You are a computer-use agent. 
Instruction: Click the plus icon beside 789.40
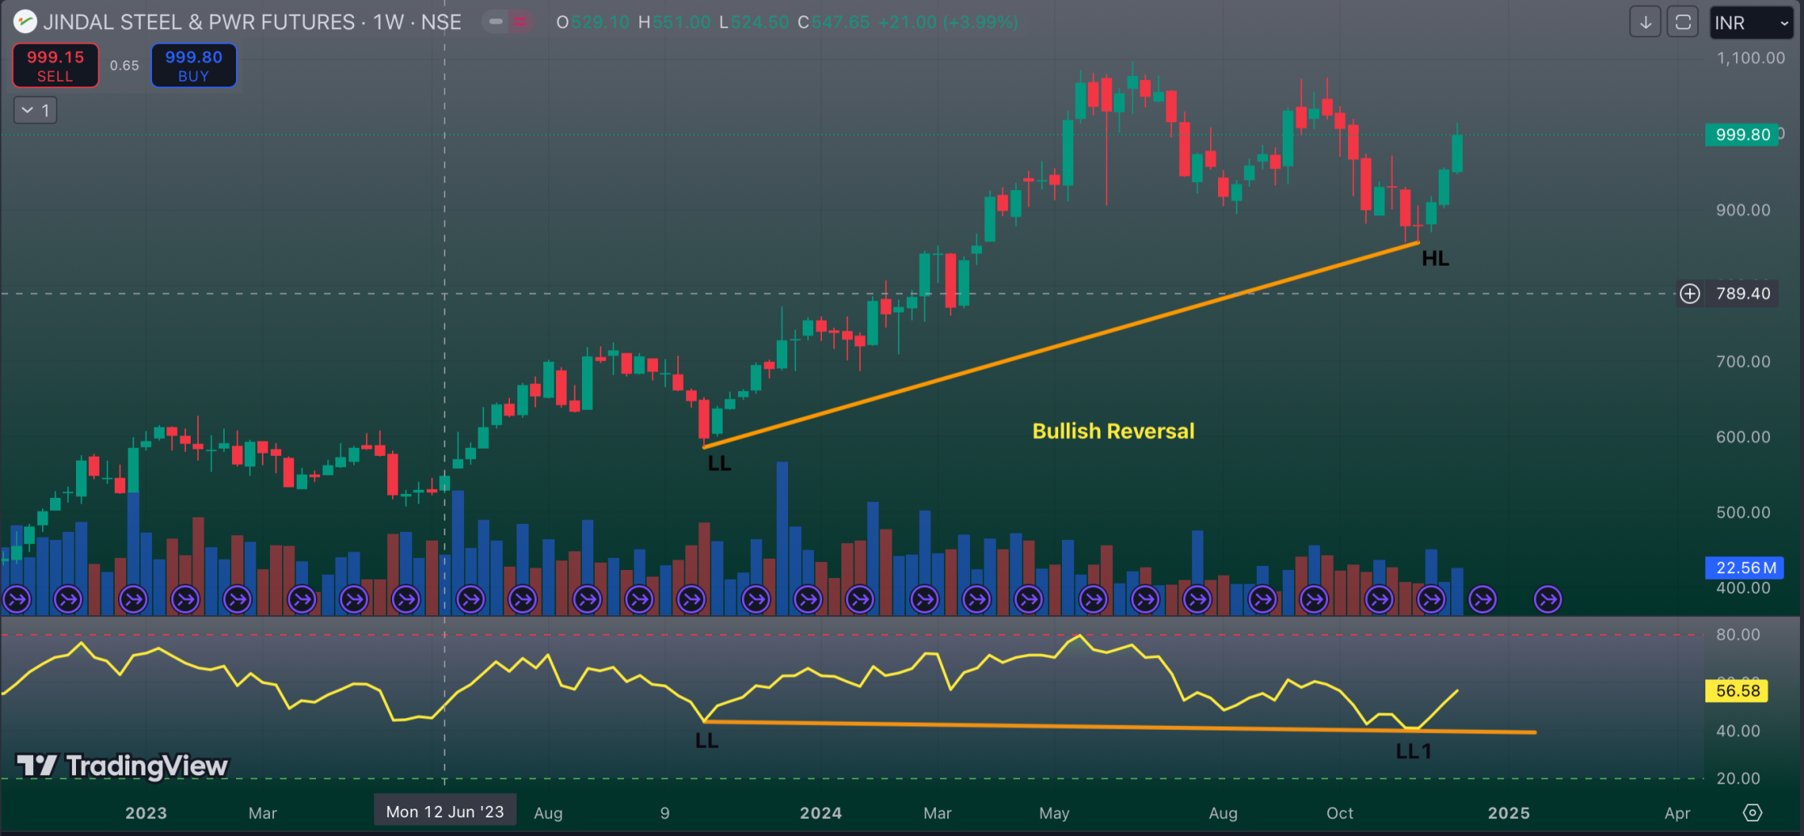tap(1689, 293)
